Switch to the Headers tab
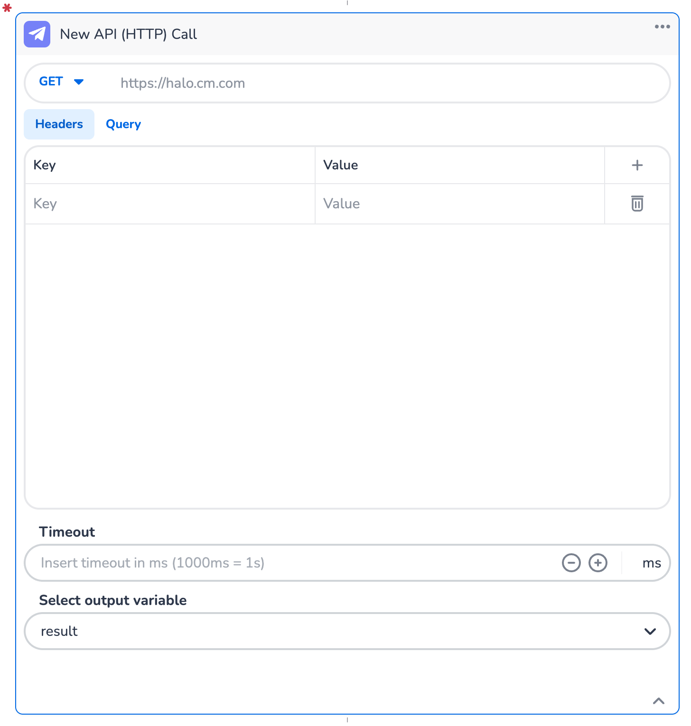691x726 pixels. click(59, 124)
